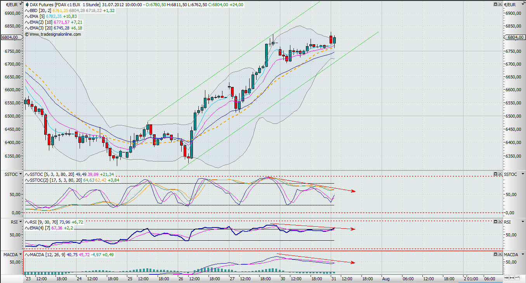Maximize the SSTOC subchart panel

tap(495, 174)
